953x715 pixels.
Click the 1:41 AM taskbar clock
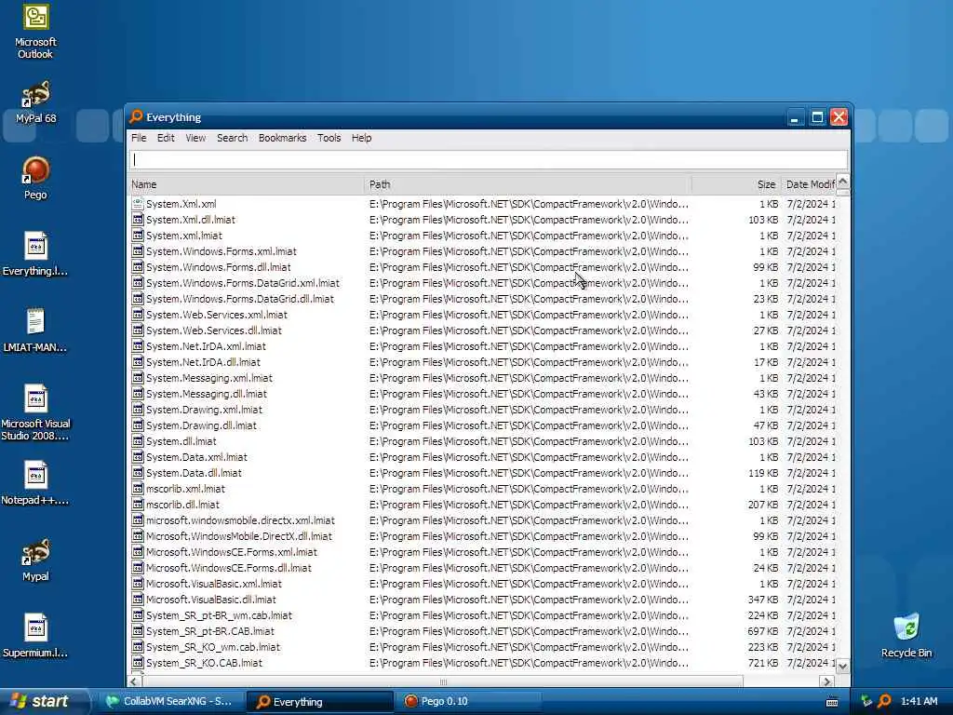point(919,702)
